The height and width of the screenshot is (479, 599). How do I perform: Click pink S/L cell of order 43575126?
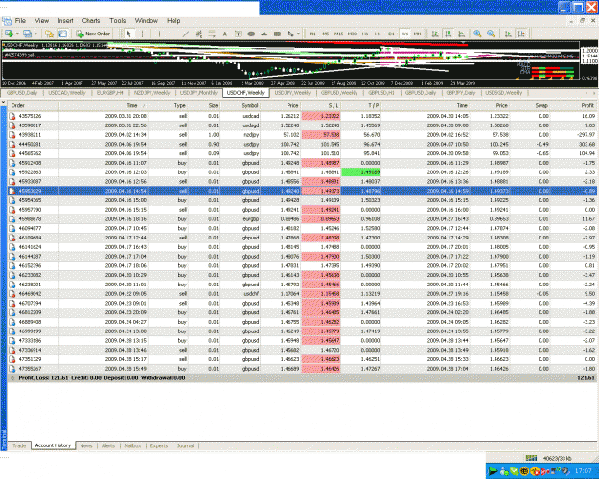[x=321, y=116]
